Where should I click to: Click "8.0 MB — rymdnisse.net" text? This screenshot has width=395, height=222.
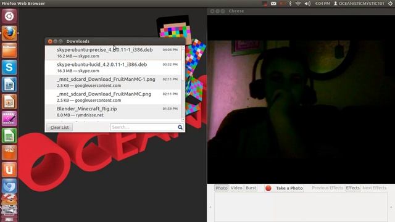point(80,115)
